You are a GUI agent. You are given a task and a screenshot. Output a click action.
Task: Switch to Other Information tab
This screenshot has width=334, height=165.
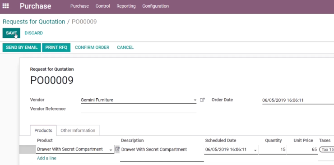[78, 130]
